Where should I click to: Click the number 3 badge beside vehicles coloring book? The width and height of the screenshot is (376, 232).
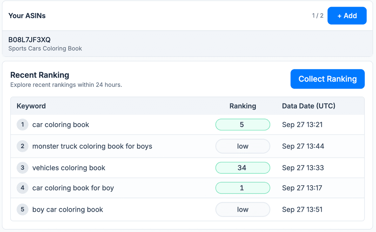click(22, 168)
